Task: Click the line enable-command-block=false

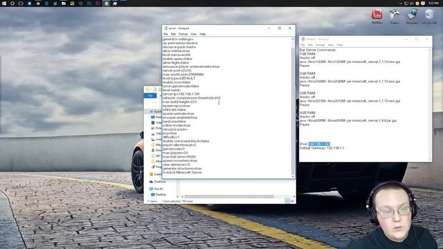Action: tap(186, 141)
